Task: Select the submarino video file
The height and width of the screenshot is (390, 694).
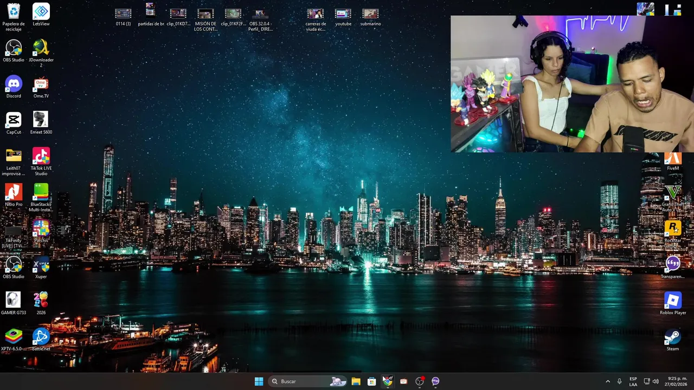Action: 370,17
